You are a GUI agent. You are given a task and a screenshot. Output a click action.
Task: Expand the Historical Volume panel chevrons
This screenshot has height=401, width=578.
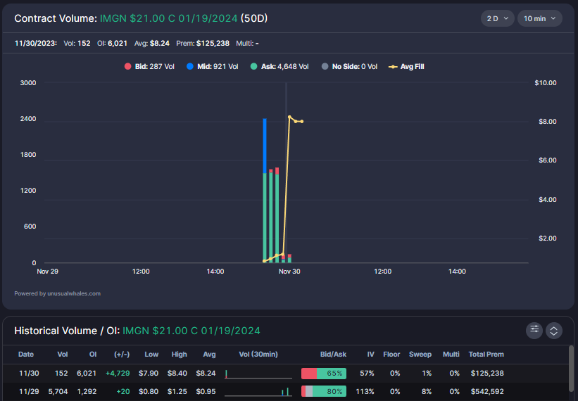point(553,331)
